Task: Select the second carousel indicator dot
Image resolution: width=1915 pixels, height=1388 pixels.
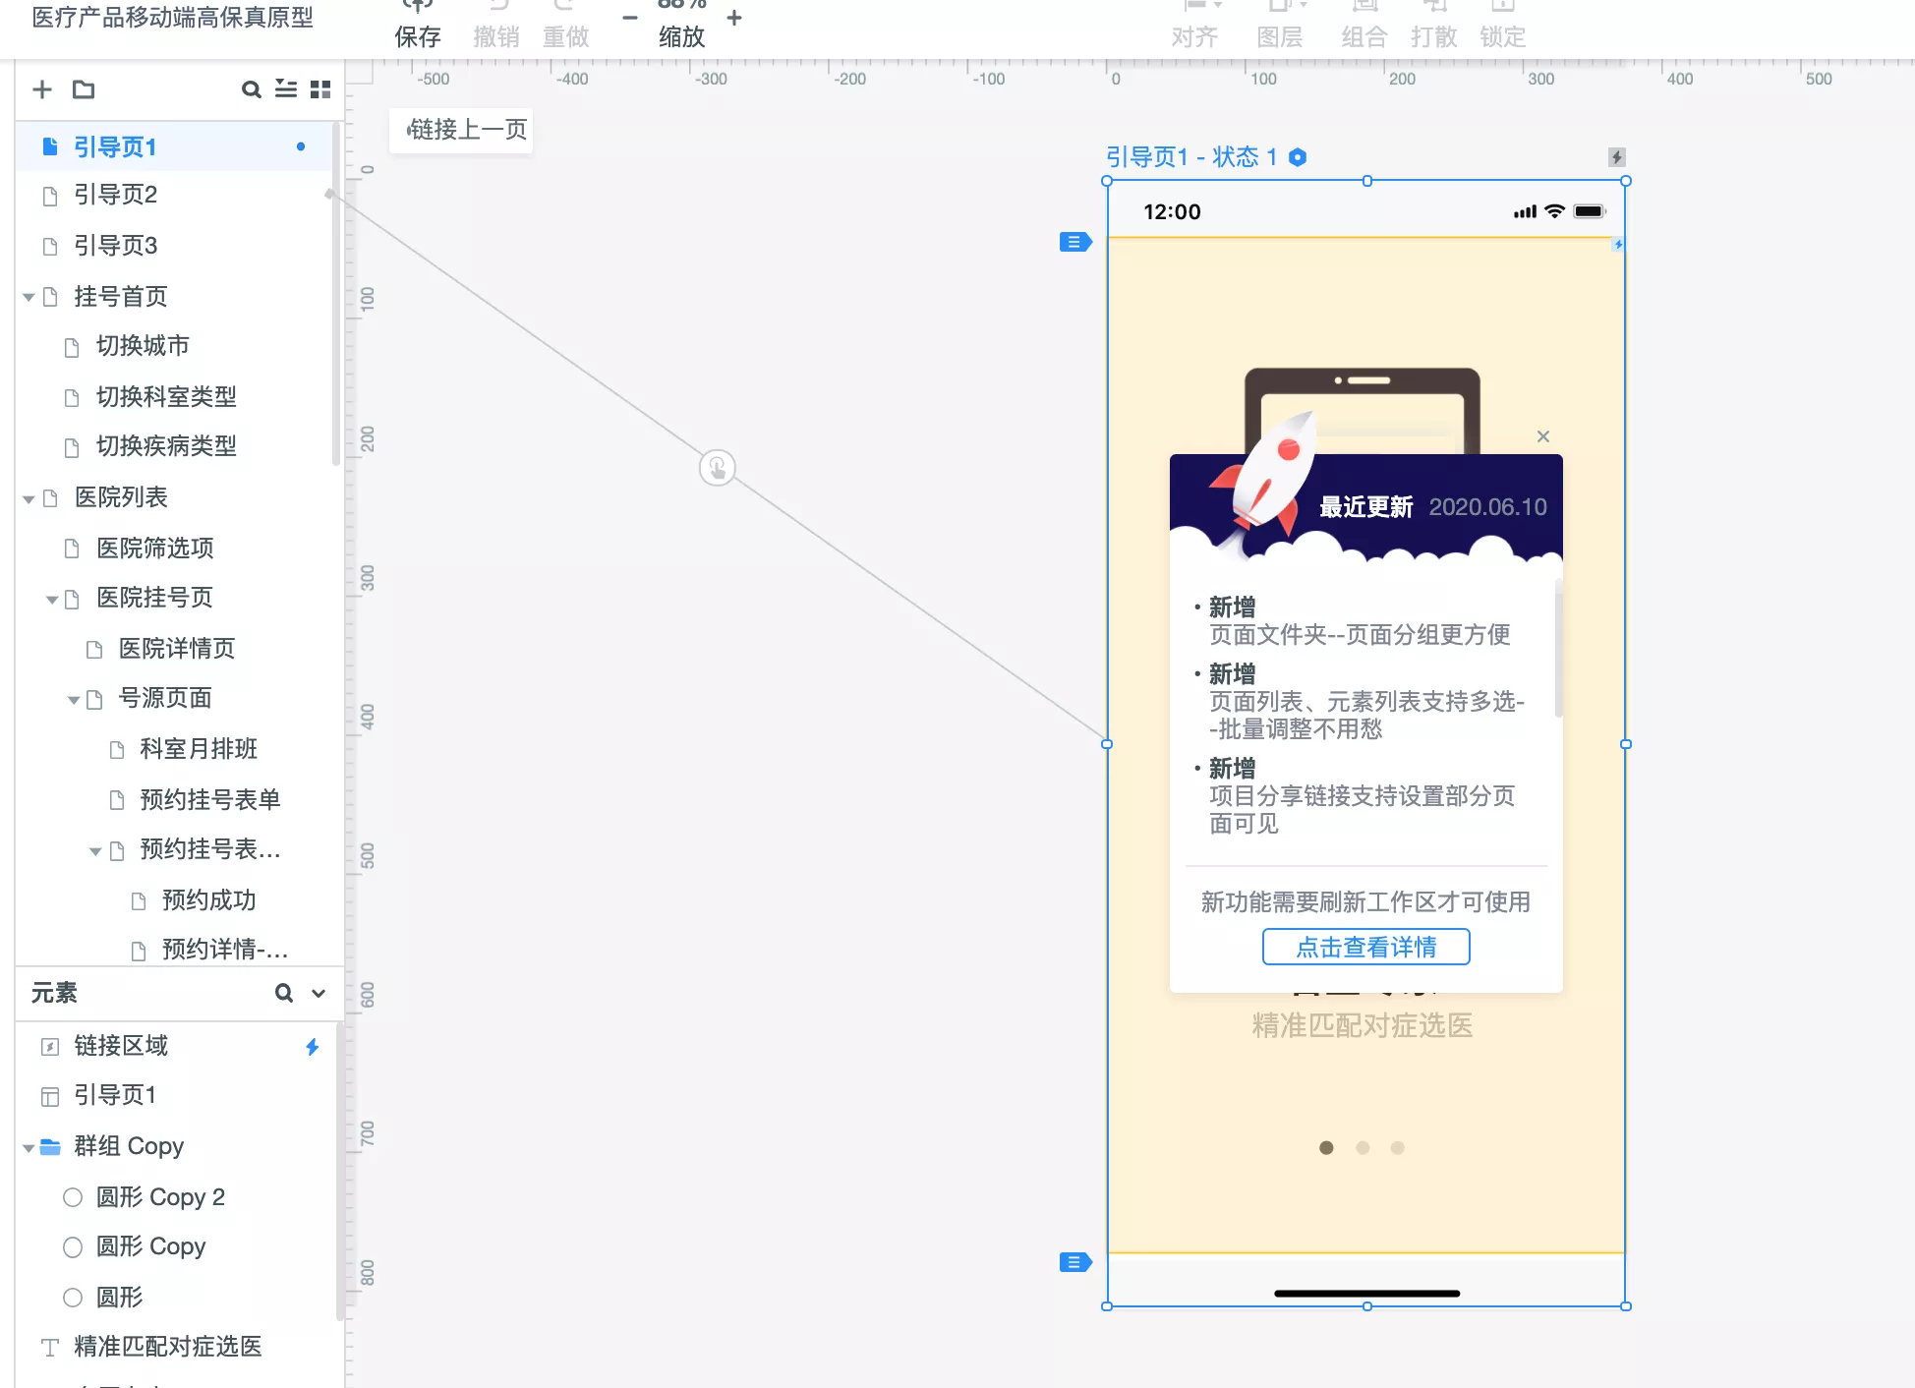Action: 1363,1147
